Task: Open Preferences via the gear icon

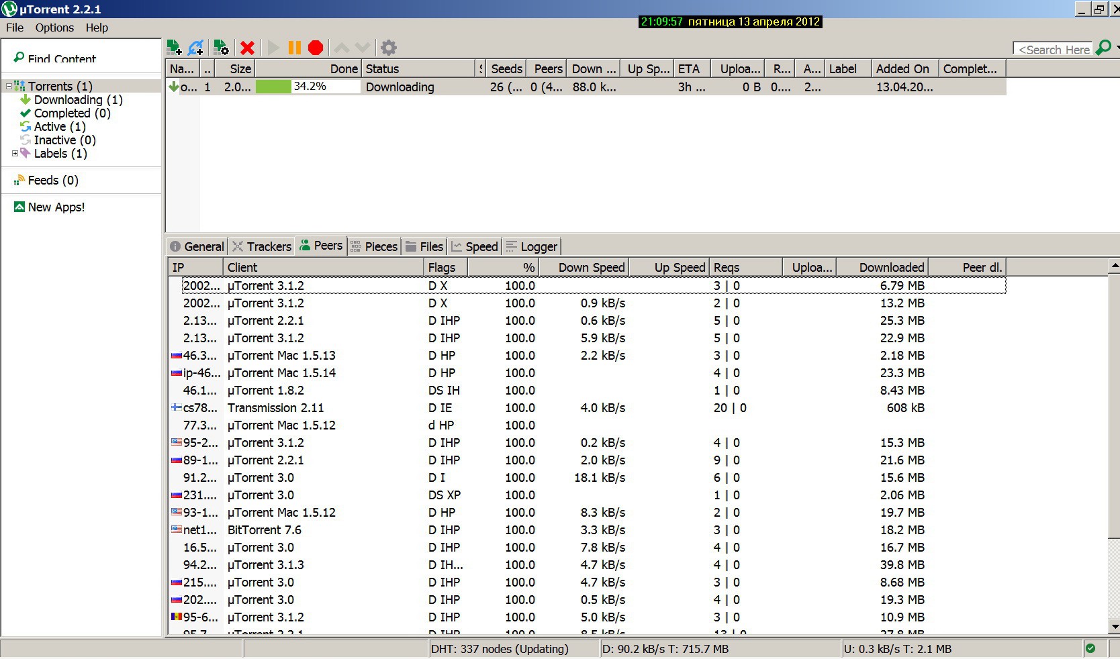Action: point(389,48)
